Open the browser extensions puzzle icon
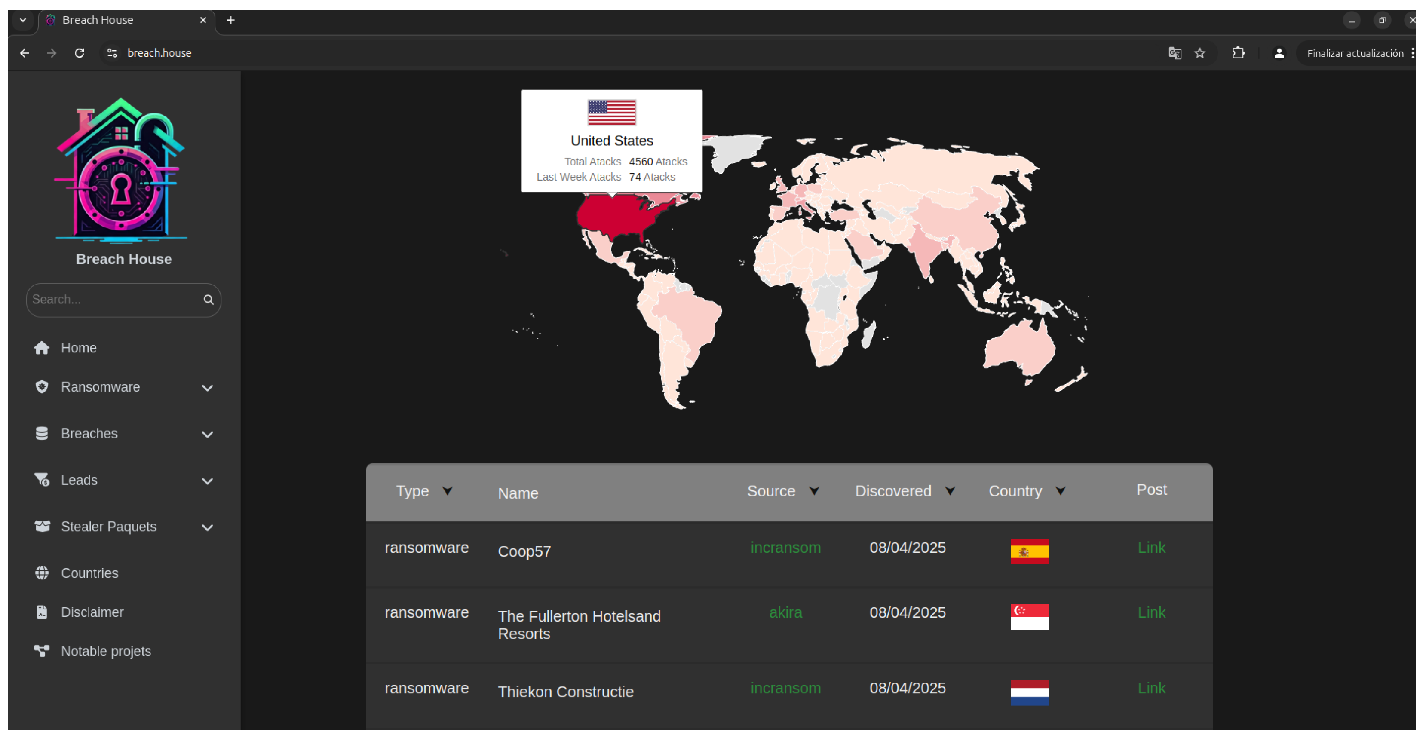This screenshot has width=1426, height=741. pyautogui.click(x=1238, y=53)
